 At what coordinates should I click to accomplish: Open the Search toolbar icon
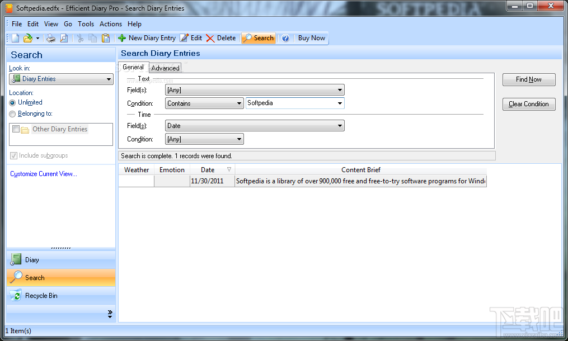[257, 38]
